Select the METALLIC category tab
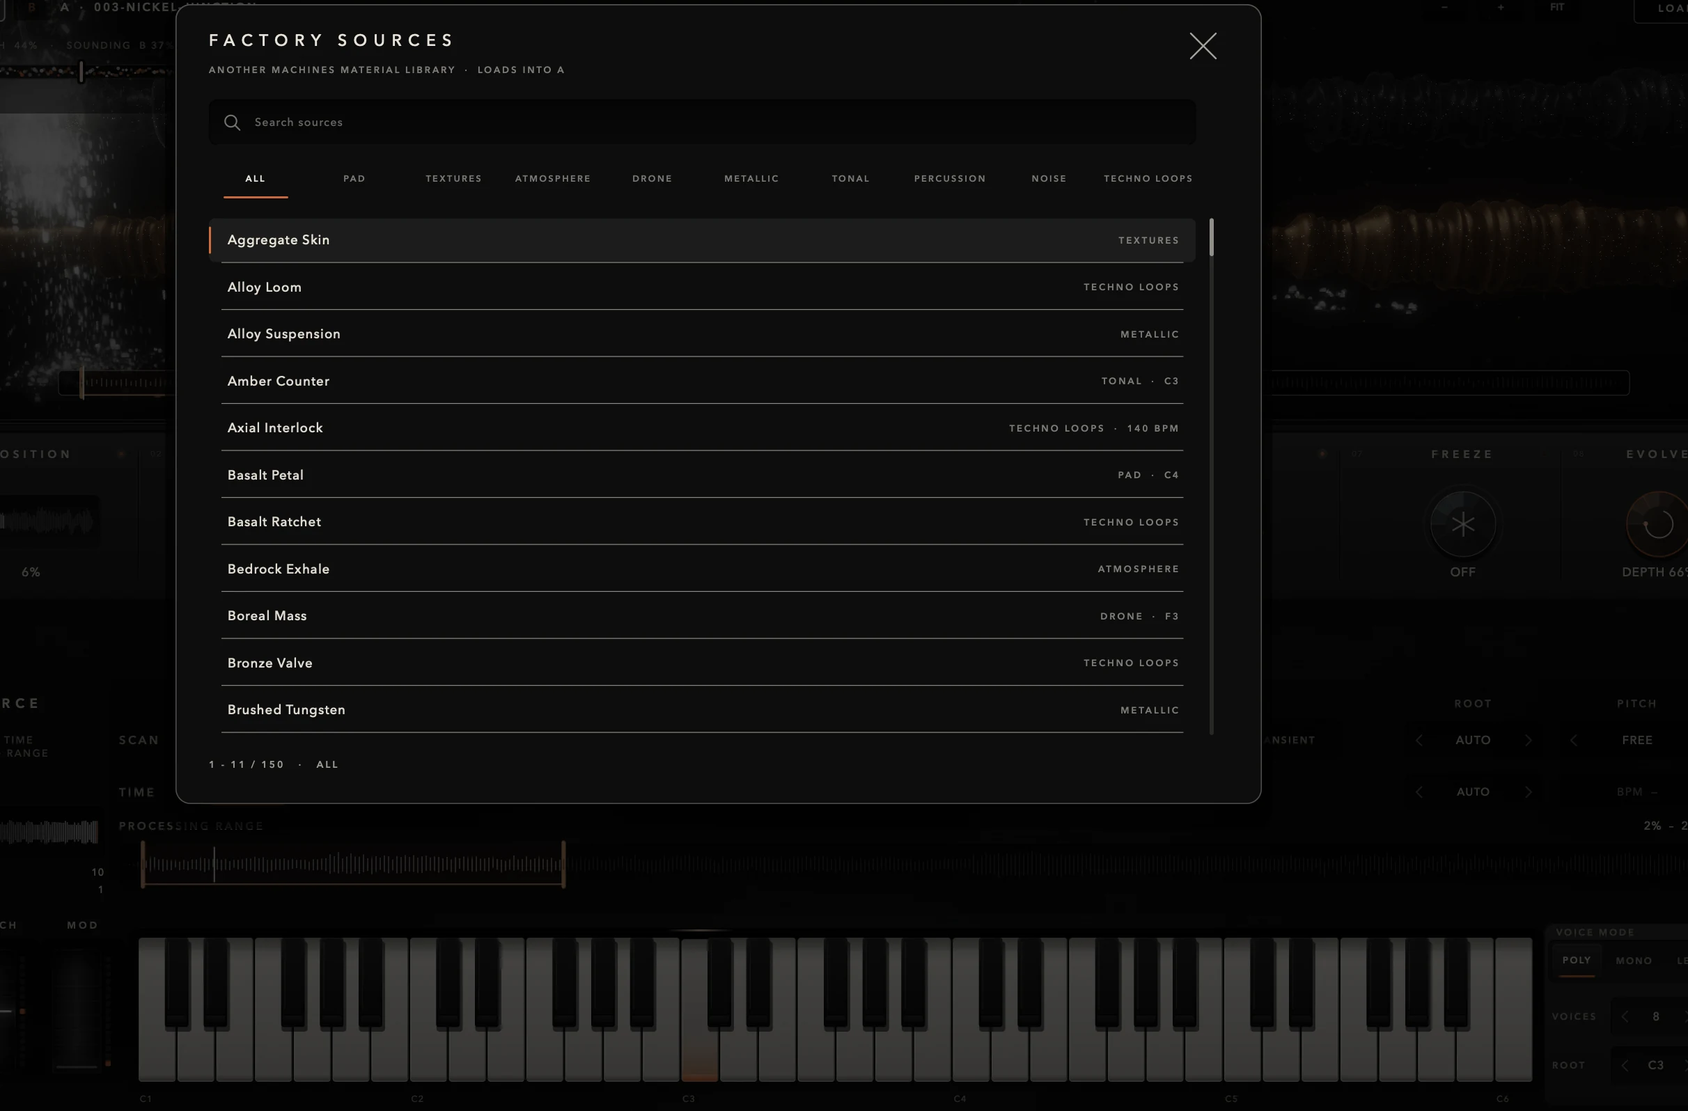The image size is (1688, 1111). pyautogui.click(x=752, y=179)
